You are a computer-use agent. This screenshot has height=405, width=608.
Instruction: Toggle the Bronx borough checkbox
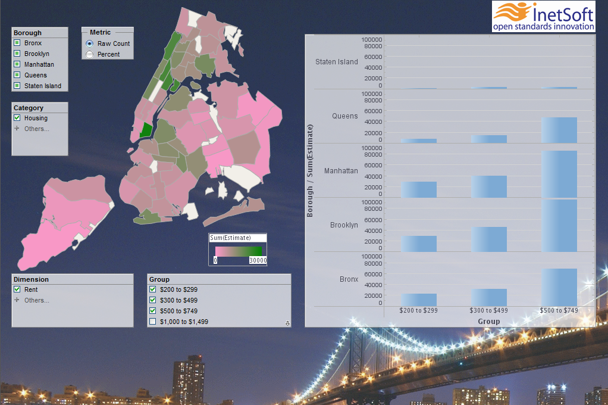click(17, 43)
